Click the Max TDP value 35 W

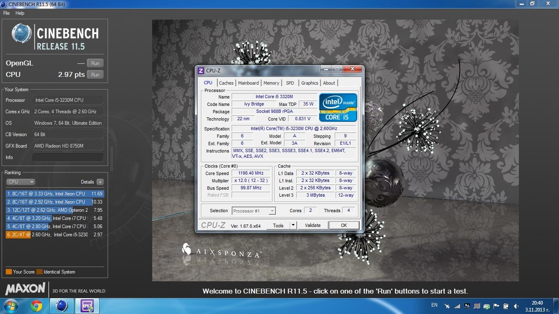coord(308,104)
